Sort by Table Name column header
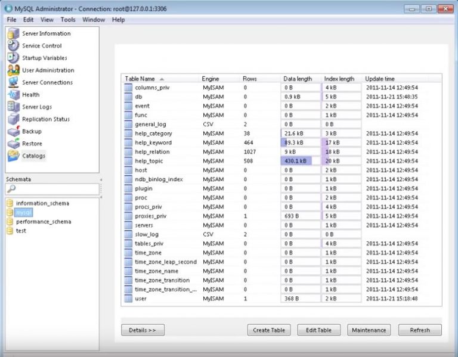The image size is (458, 357). point(160,79)
